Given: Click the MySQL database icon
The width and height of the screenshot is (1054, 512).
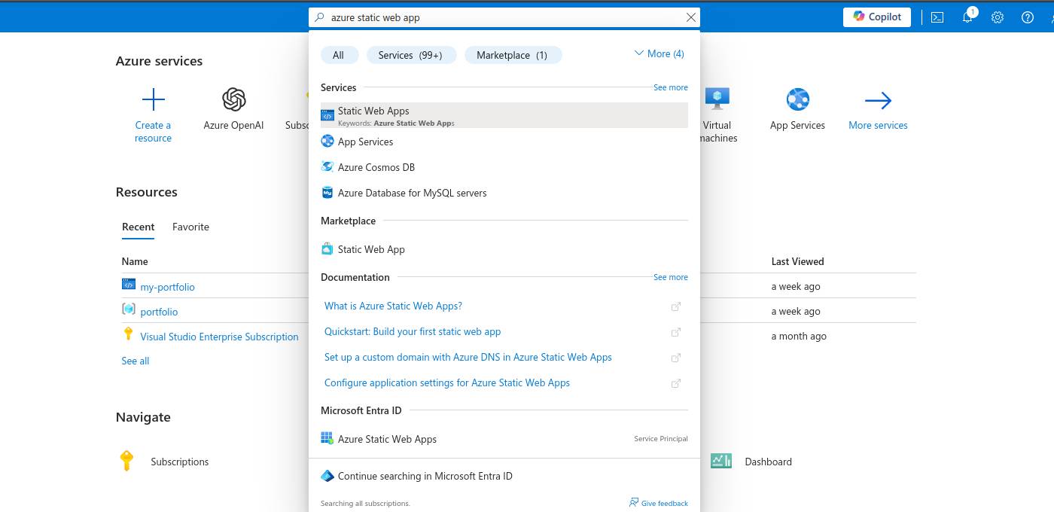Looking at the screenshot, I should (x=327, y=193).
